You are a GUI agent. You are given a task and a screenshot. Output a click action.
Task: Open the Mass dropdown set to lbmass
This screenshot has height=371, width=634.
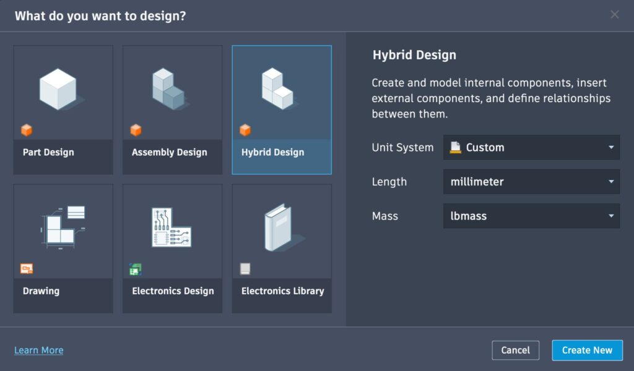[x=531, y=216]
